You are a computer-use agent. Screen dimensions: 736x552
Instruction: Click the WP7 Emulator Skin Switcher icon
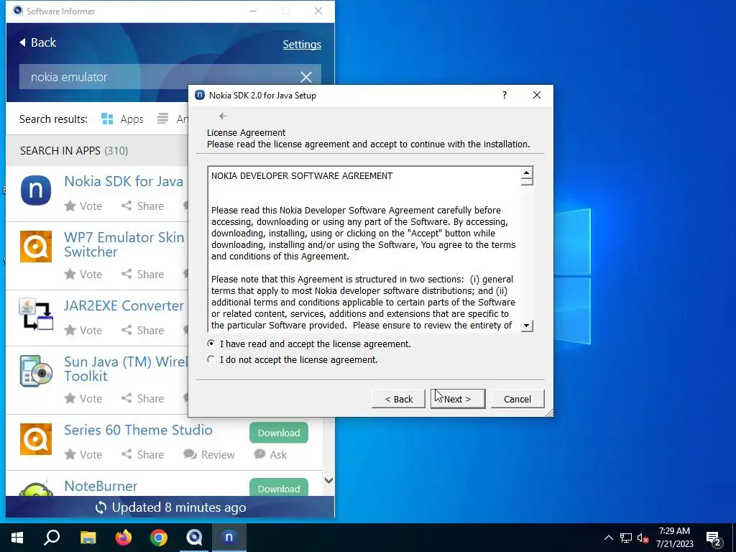click(36, 247)
